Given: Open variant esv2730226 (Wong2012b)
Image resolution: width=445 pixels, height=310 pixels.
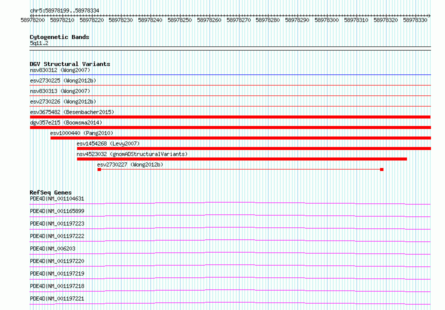Looking at the screenshot, I should pyautogui.click(x=63, y=101).
